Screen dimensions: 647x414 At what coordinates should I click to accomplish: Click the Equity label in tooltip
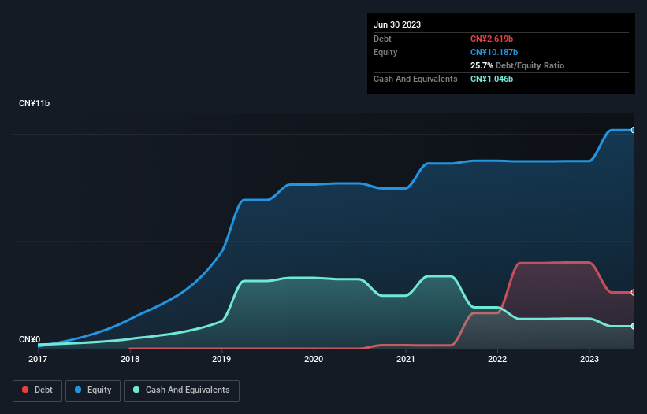385,52
